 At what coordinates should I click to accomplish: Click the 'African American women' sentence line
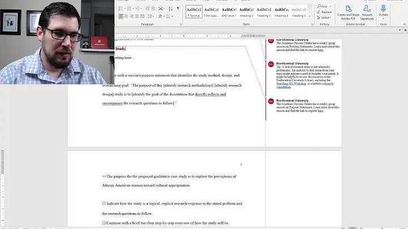coord(146,185)
